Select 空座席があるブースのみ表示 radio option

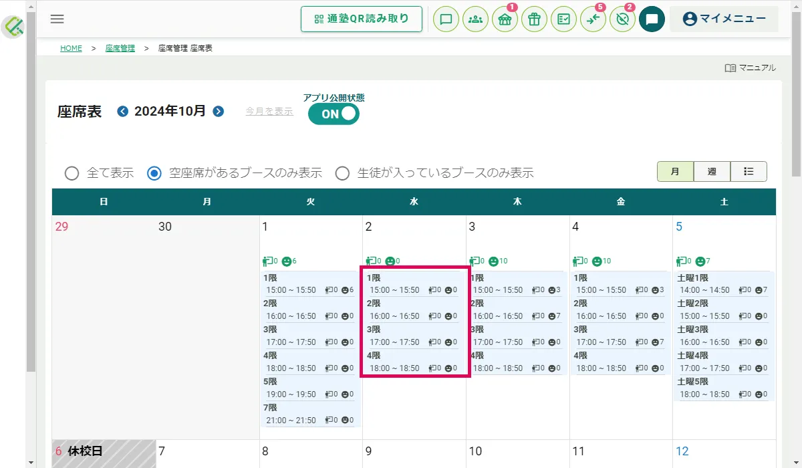pyautogui.click(x=154, y=173)
